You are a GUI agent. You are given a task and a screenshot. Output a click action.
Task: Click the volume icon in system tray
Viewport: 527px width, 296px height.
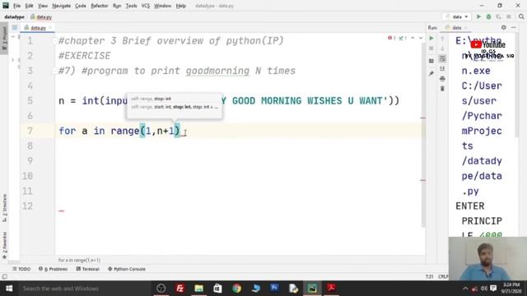pyautogui.click(x=484, y=289)
